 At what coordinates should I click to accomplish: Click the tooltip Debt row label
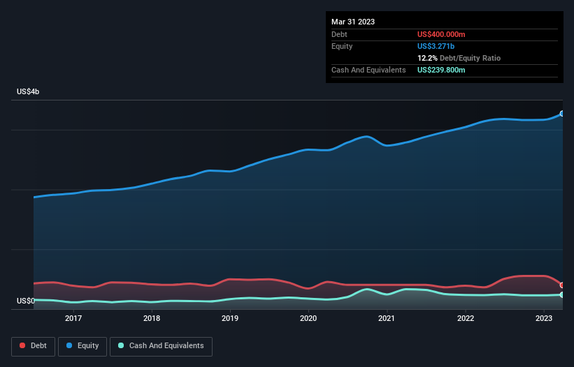tap(339, 34)
